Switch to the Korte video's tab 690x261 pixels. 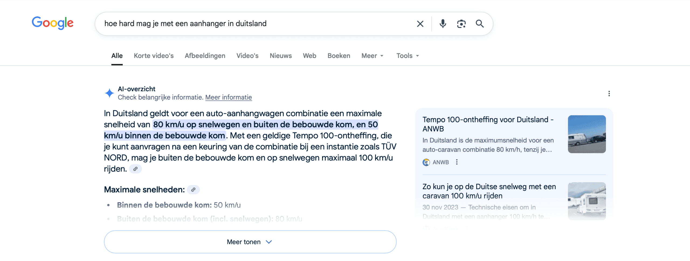pyautogui.click(x=154, y=56)
